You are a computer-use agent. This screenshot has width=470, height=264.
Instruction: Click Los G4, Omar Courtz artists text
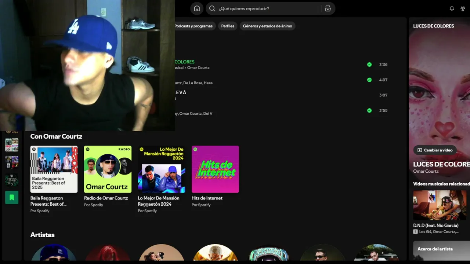[439, 232]
